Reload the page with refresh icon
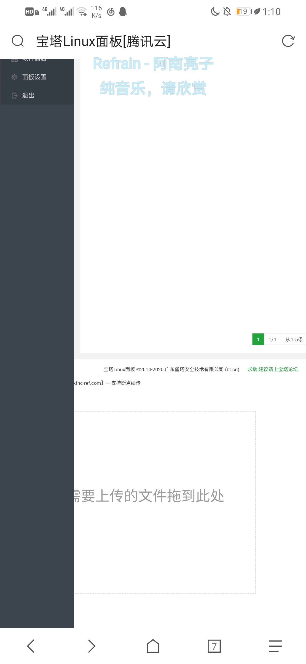Viewport: 306px width, 664px height. coord(288,41)
